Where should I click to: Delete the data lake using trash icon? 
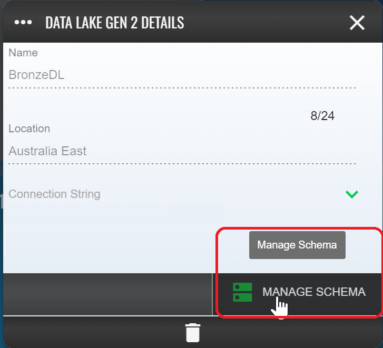click(193, 333)
